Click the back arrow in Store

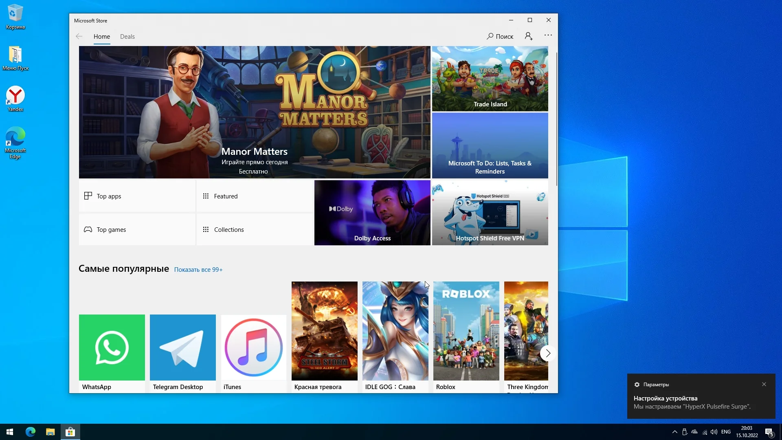[x=79, y=37]
